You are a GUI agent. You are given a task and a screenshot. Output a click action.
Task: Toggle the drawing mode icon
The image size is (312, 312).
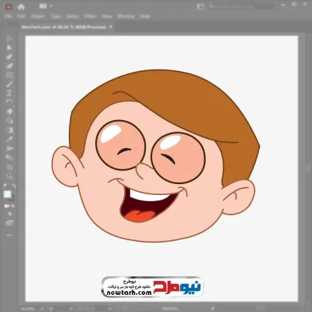[x=9, y=214]
